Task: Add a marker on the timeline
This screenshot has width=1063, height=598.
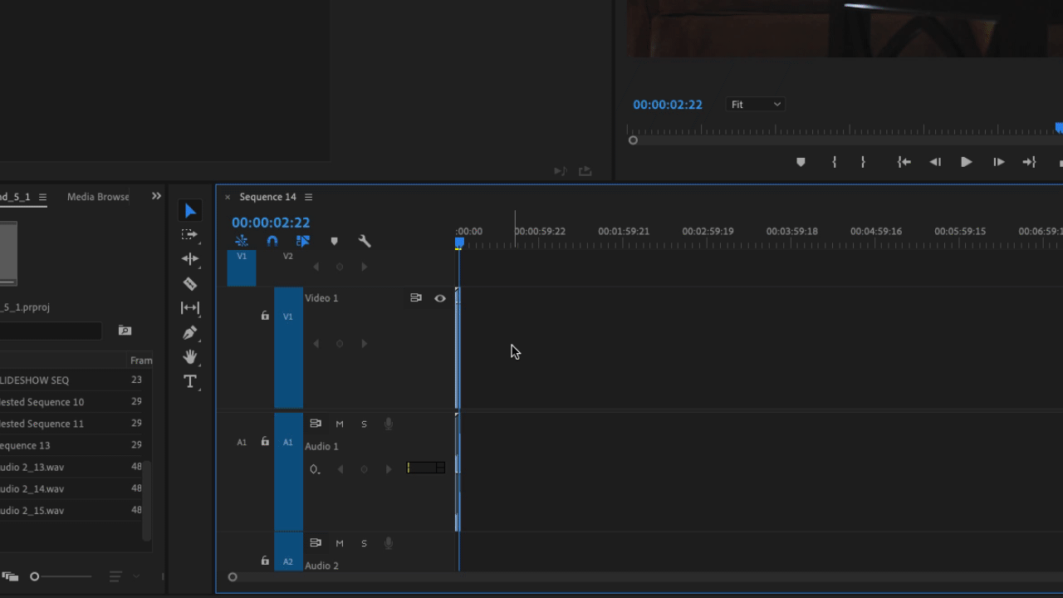Action: [x=334, y=241]
